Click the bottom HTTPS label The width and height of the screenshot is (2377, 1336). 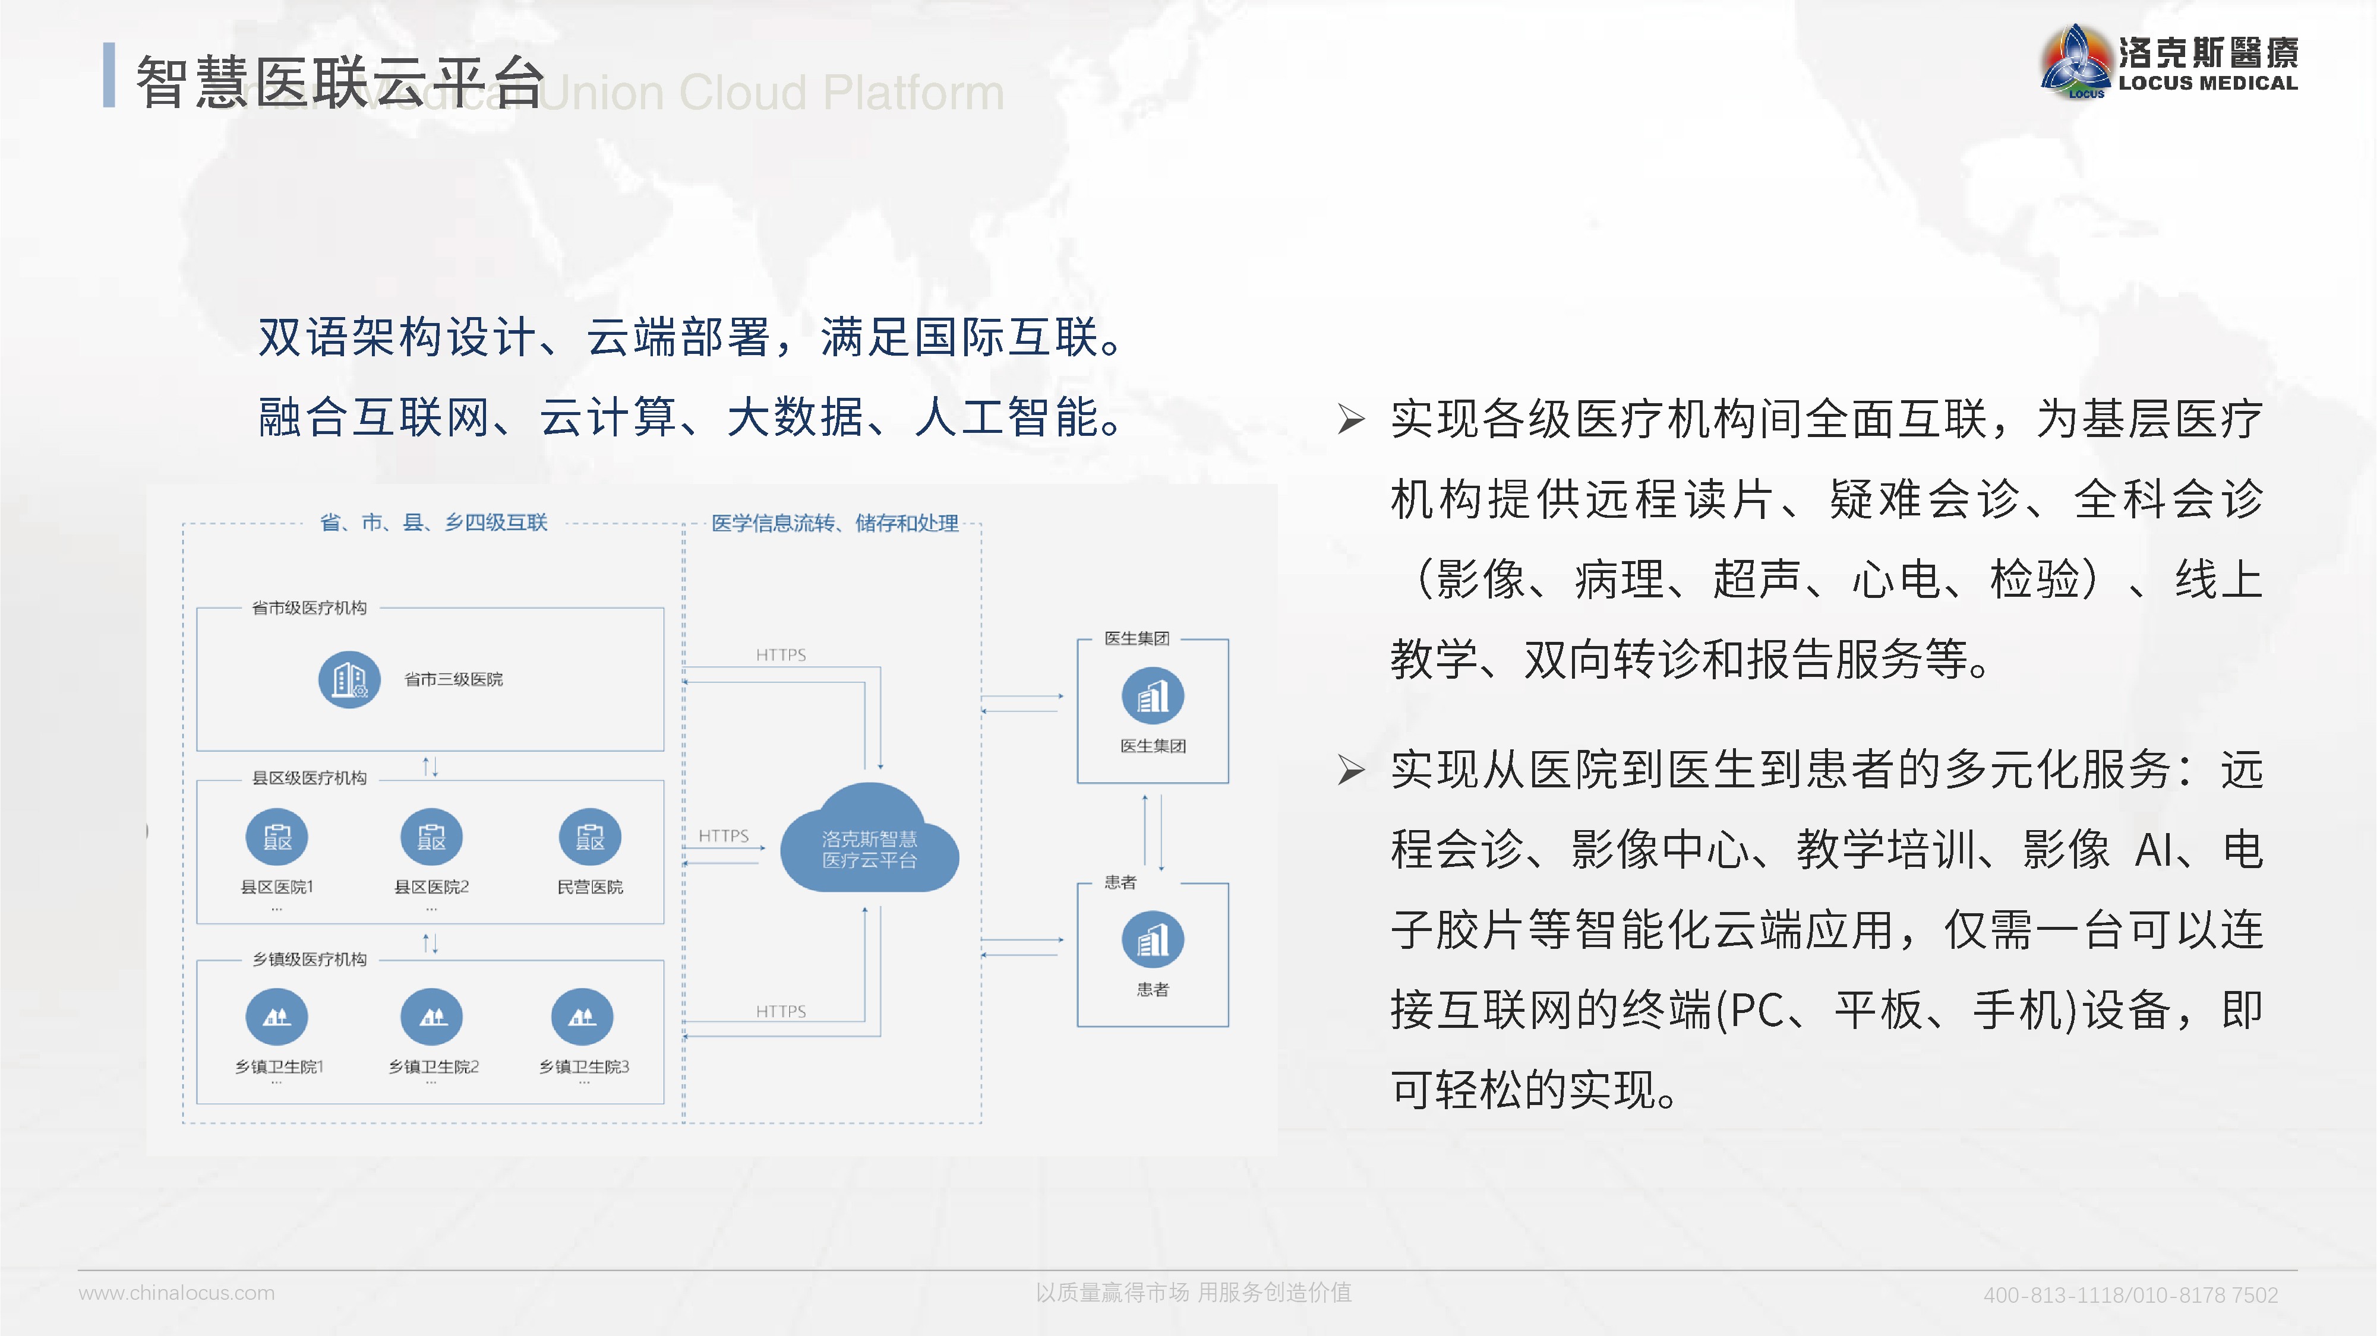tap(781, 1011)
